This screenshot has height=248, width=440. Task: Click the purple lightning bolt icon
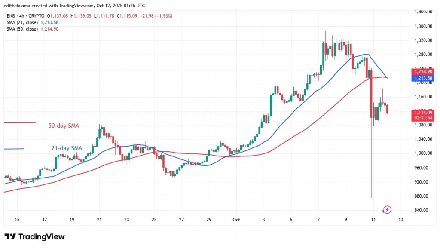(386, 210)
